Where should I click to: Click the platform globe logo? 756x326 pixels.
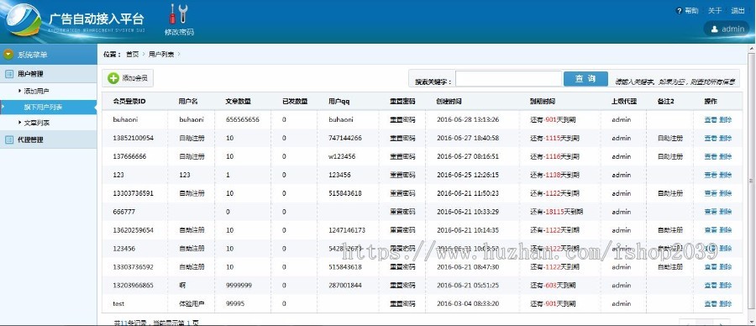point(24,20)
